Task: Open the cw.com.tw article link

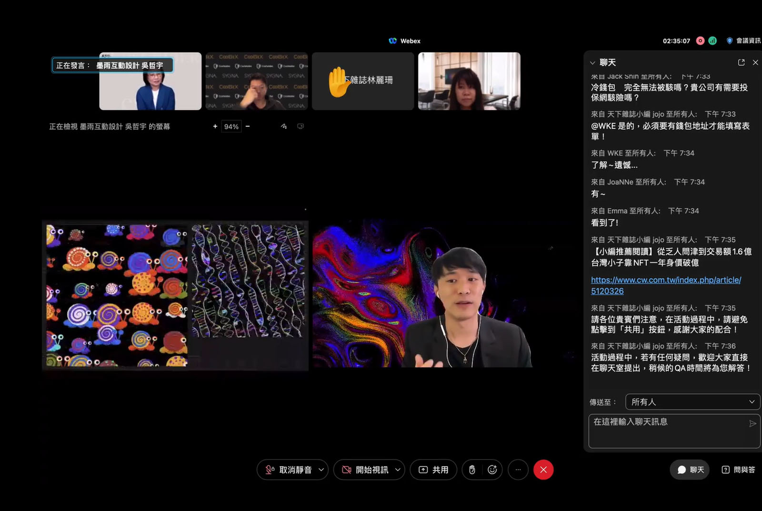Action: click(x=666, y=286)
